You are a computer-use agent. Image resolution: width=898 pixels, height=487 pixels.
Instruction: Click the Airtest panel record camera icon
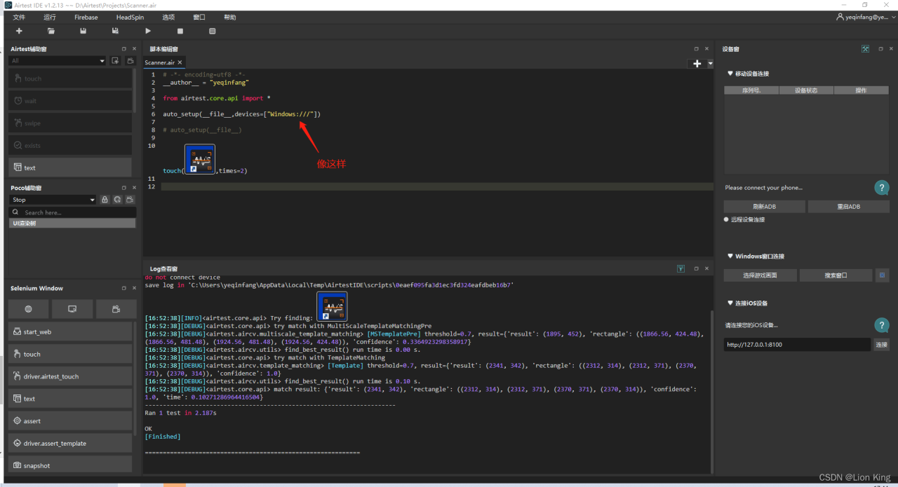[x=130, y=61]
